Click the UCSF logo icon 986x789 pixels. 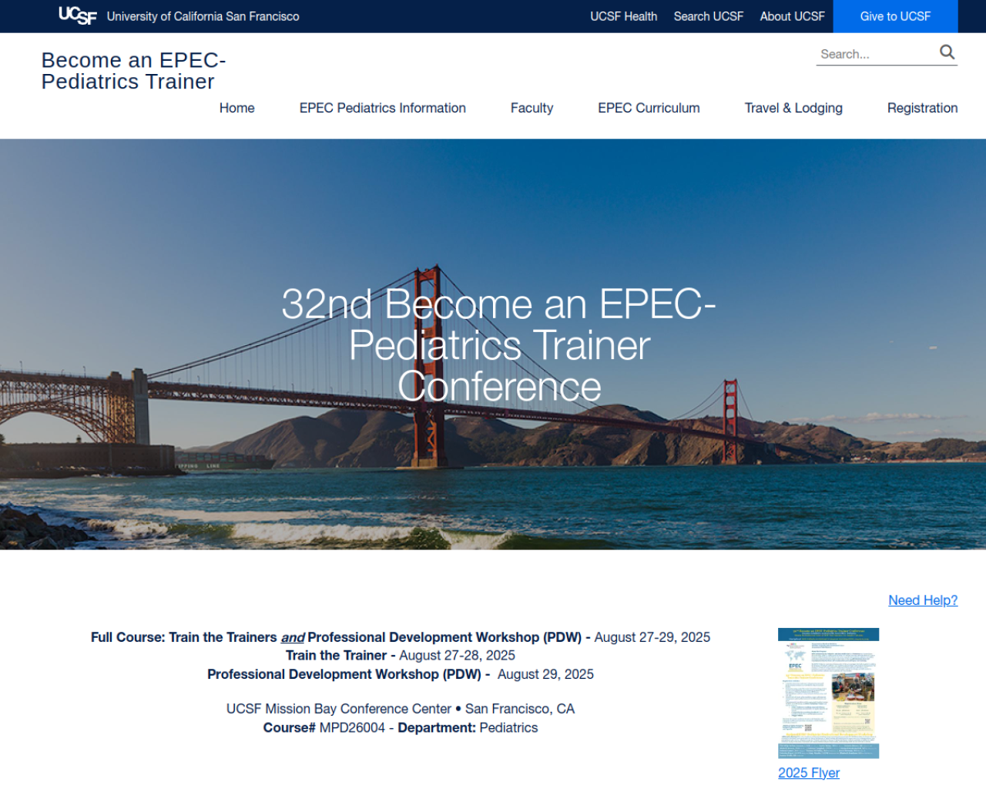(78, 15)
